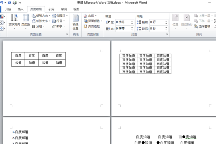
Task: Click the 位置 position button
Action: click(x=175, y=22)
